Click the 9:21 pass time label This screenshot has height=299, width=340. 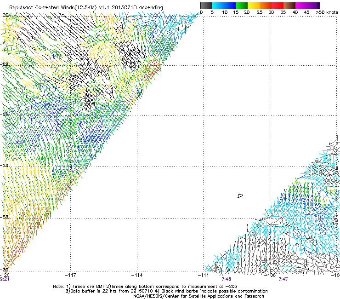coord(5,279)
